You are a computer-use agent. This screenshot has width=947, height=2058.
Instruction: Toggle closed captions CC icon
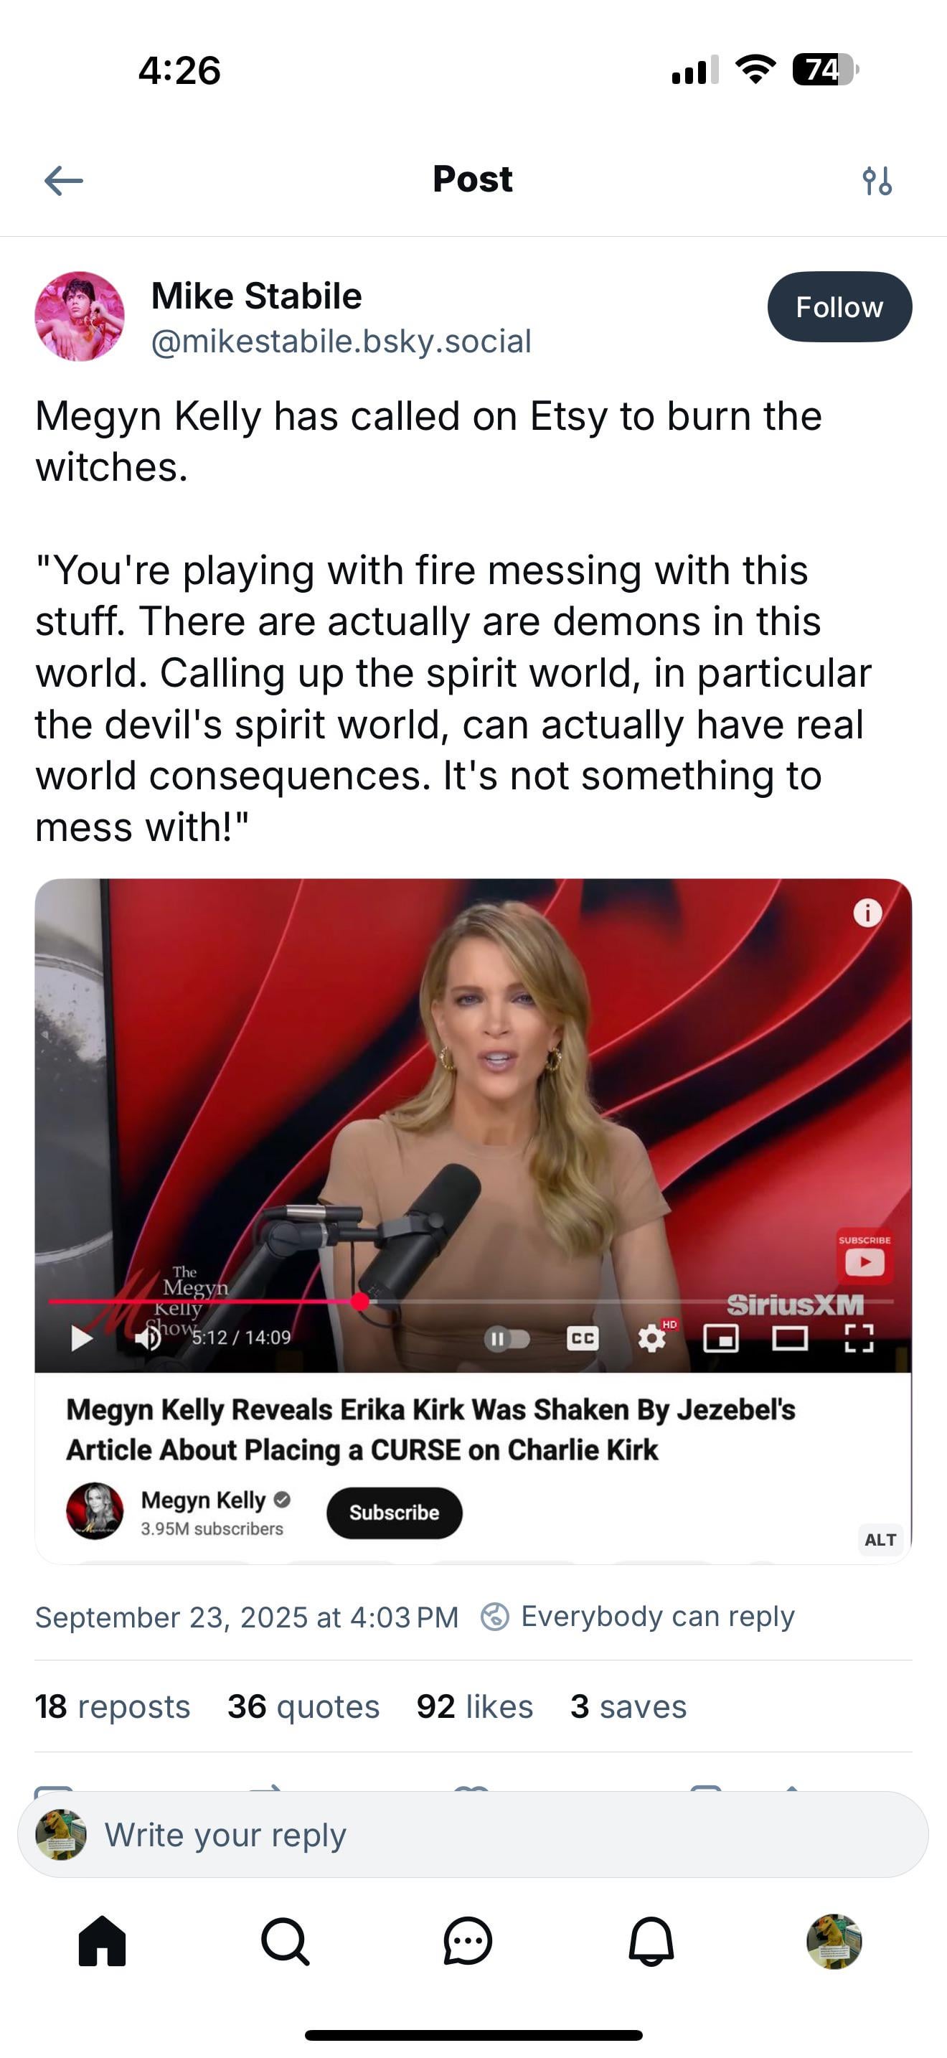coord(582,1338)
